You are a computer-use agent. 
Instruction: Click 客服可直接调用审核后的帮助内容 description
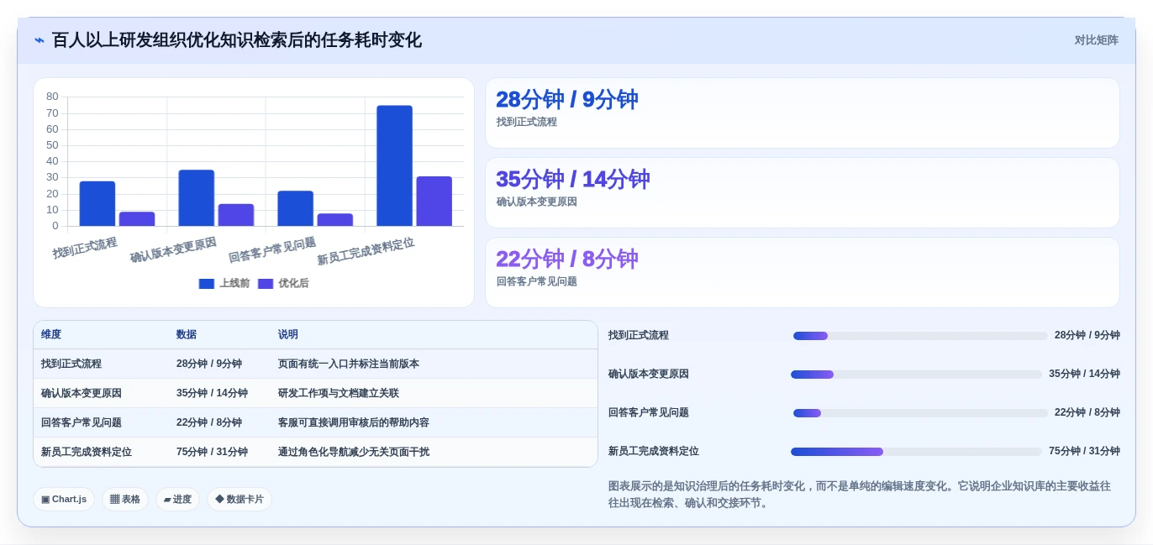(x=354, y=422)
